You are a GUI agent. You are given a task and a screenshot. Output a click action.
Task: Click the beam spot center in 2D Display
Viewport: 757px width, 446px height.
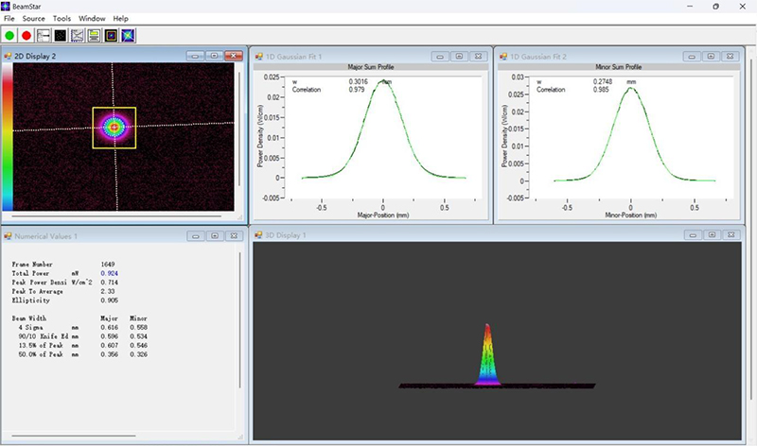pos(114,128)
